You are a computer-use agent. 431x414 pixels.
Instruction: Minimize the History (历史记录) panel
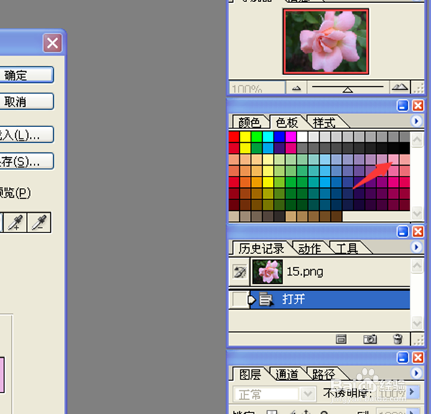coord(403,232)
